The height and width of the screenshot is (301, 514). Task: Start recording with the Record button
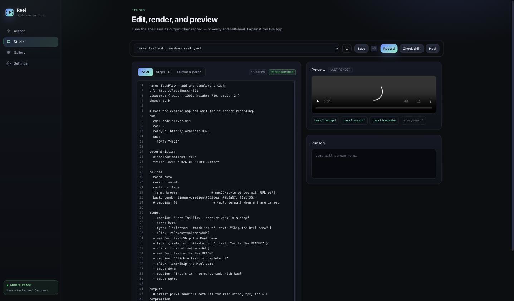[x=389, y=48]
